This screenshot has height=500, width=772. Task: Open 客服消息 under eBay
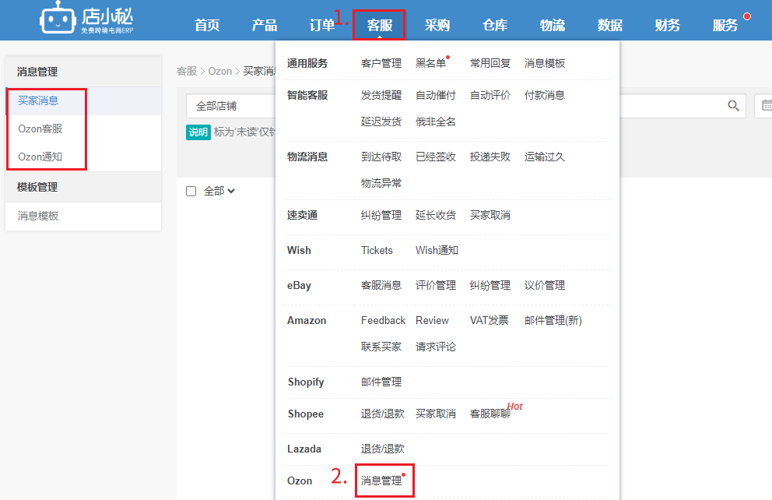click(x=381, y=285)
